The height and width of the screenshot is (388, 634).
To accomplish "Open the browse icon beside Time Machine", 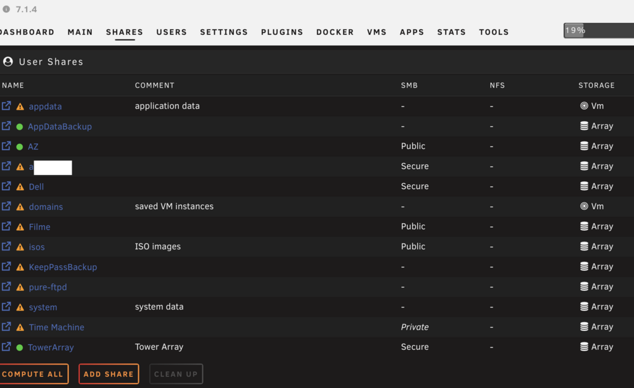I will coord(6,327).
